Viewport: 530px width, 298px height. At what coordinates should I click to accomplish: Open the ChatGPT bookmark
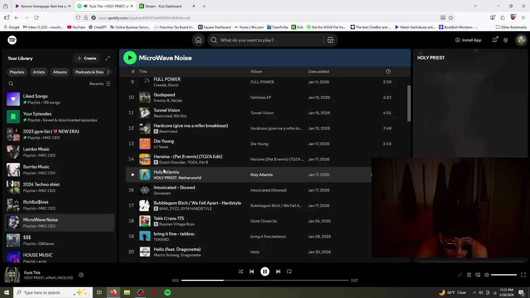[x=97, y=27]
